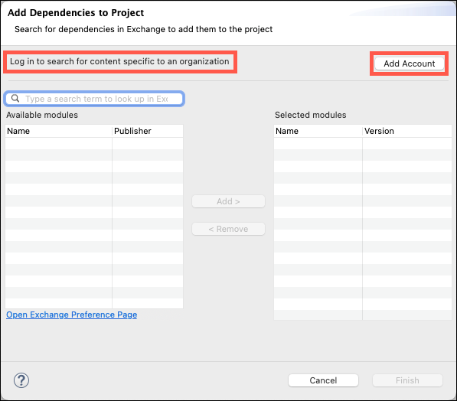Click the Add Account button
Image resolution: width=457 pixels, height=401 pixels.
[x=410, y=64]
